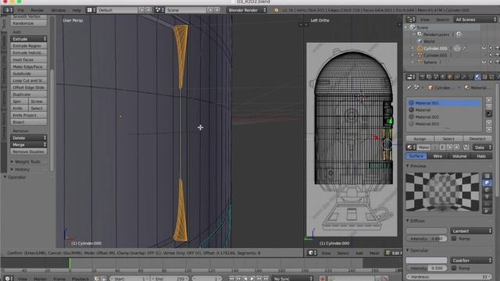Select the flat plane preview type icon
Screen dimensions: 500x281
487,176
